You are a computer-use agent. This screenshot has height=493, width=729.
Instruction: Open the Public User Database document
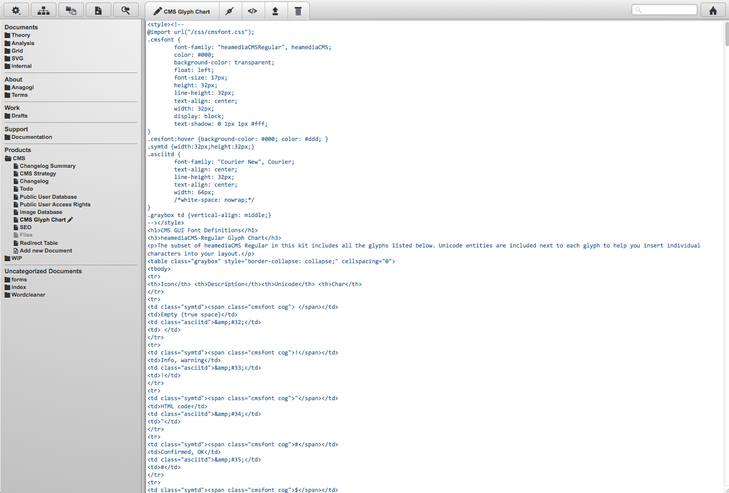click(x=45, y=197)
